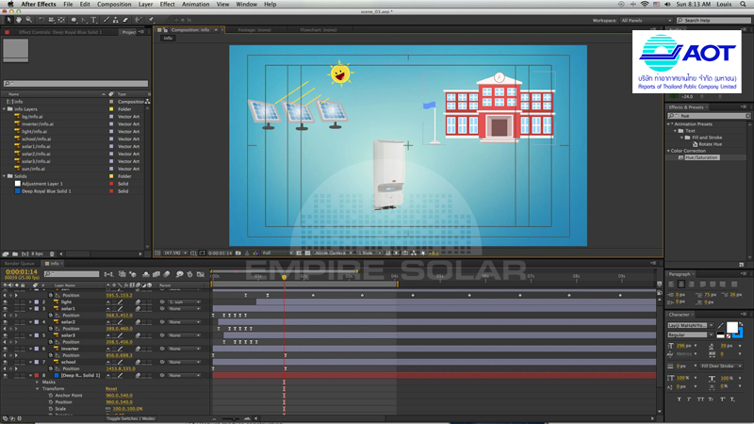Open composition mini-flowchart in timeline
This screenshot has width=754, height=424.
(108, 274)
